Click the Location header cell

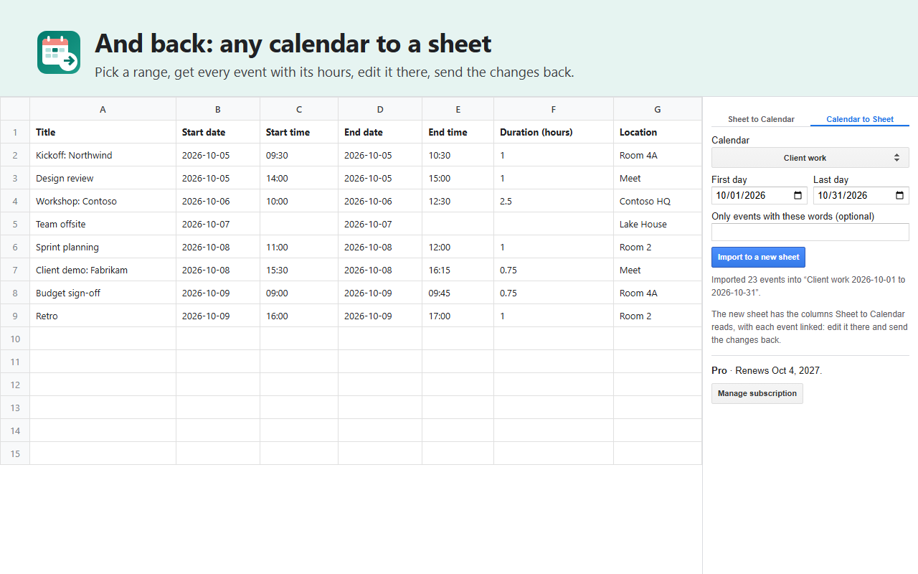(658, 132)
